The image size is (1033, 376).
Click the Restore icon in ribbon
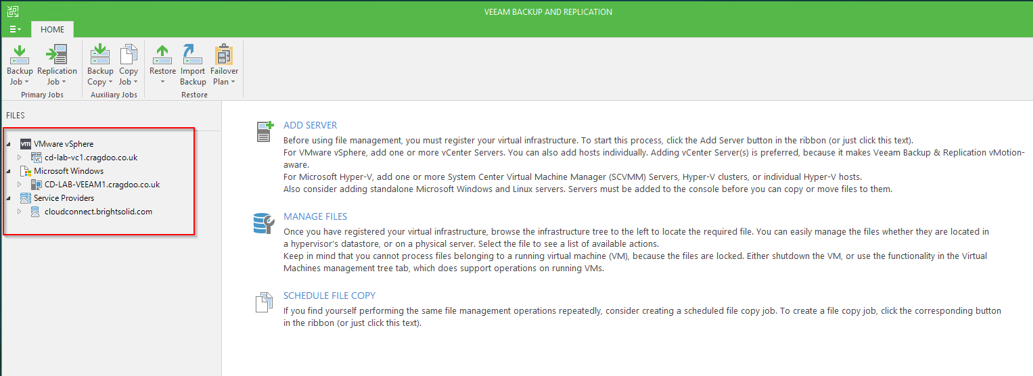tap(162, 54)
